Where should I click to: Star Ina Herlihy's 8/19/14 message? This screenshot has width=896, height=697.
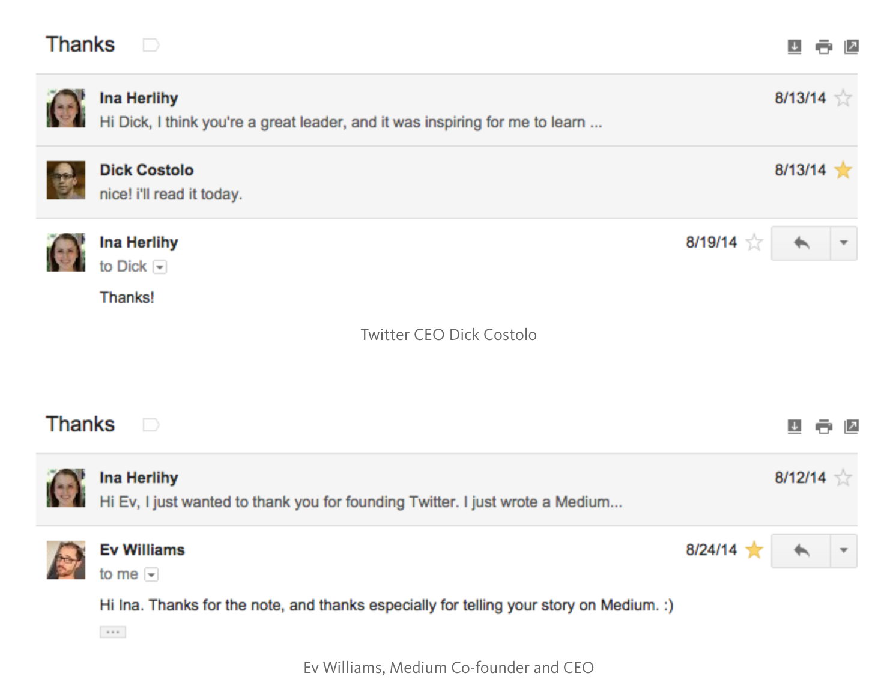click(754, 242)
